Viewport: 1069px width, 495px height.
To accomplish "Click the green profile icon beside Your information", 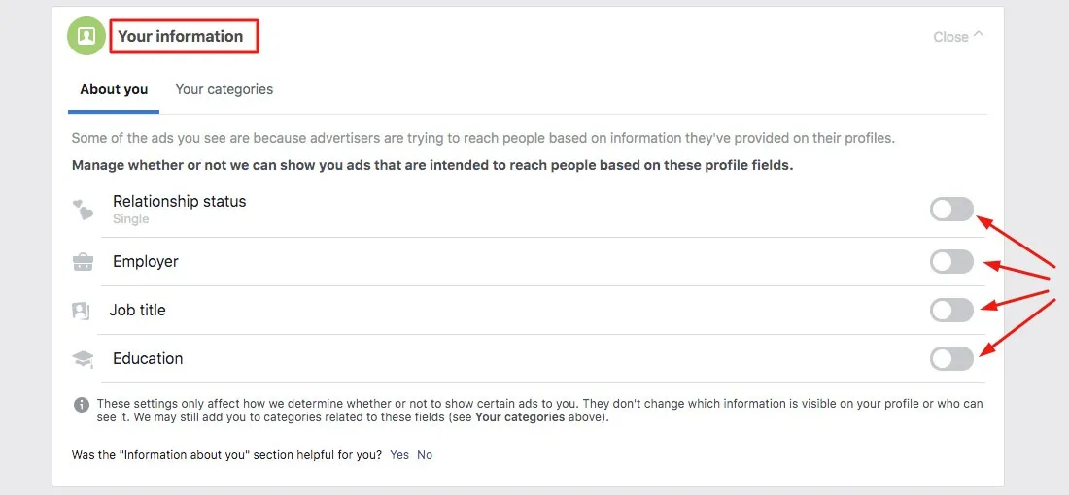I will tap(86, 37).
